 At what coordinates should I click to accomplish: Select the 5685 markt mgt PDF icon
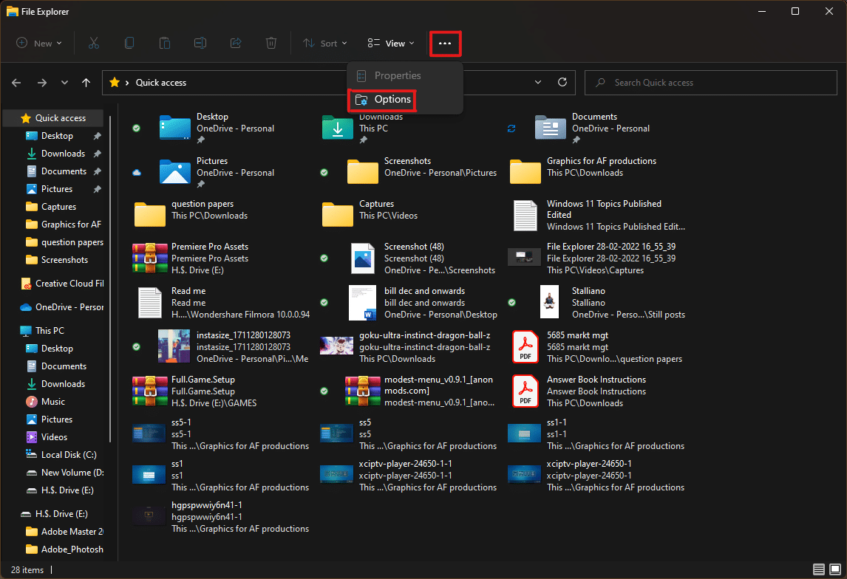pyautogui.click(x=525, y=347)
